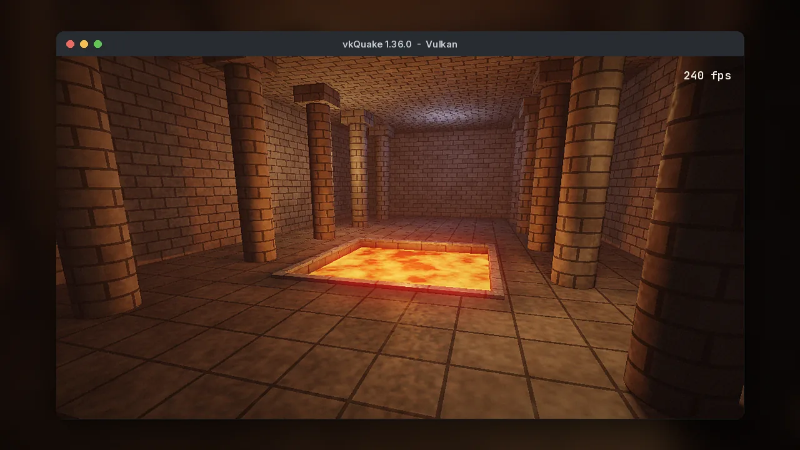Click the vkQuake 1.36.0 - Vulkan title
This screenshot has height=450, width=800.
pyautogui.click(x=400, y=44)
